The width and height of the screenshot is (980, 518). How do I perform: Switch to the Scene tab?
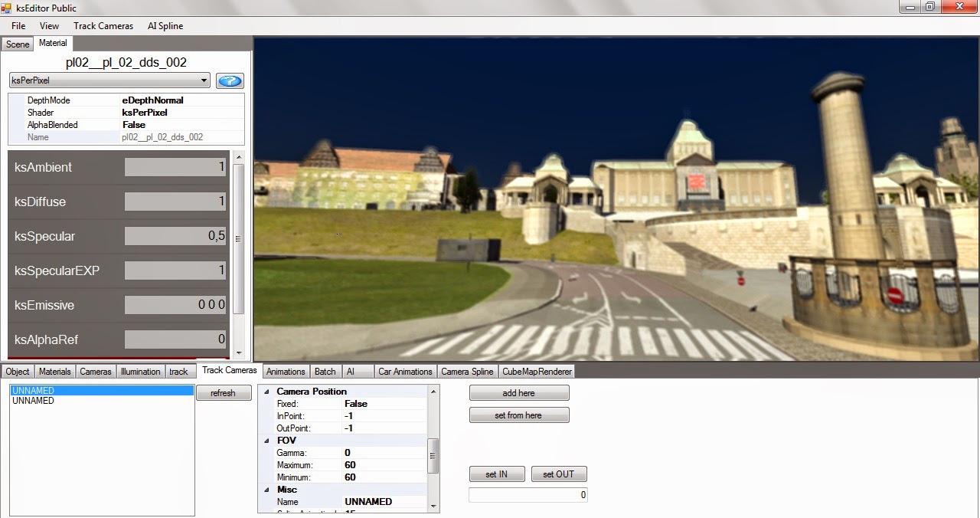pyautogui.click(x=17, y=44)
